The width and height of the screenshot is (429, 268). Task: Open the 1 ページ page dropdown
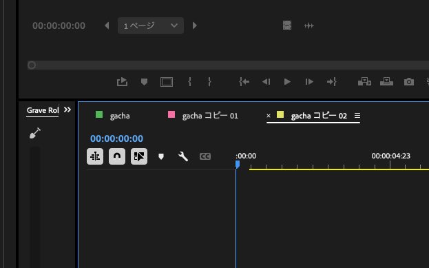click(x=151, y=25)
